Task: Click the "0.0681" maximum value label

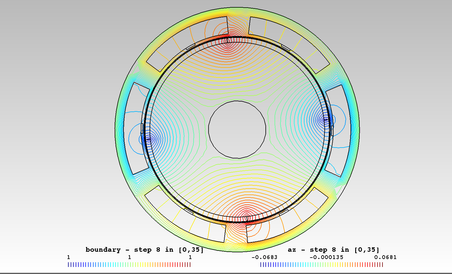Action: [x=386, y=257]
